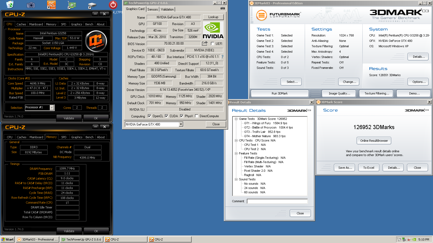Image resolution: width=433 pixels, height=243 pixels.
Task: Click Details... under System in 3DMark03
Action: 419,57
